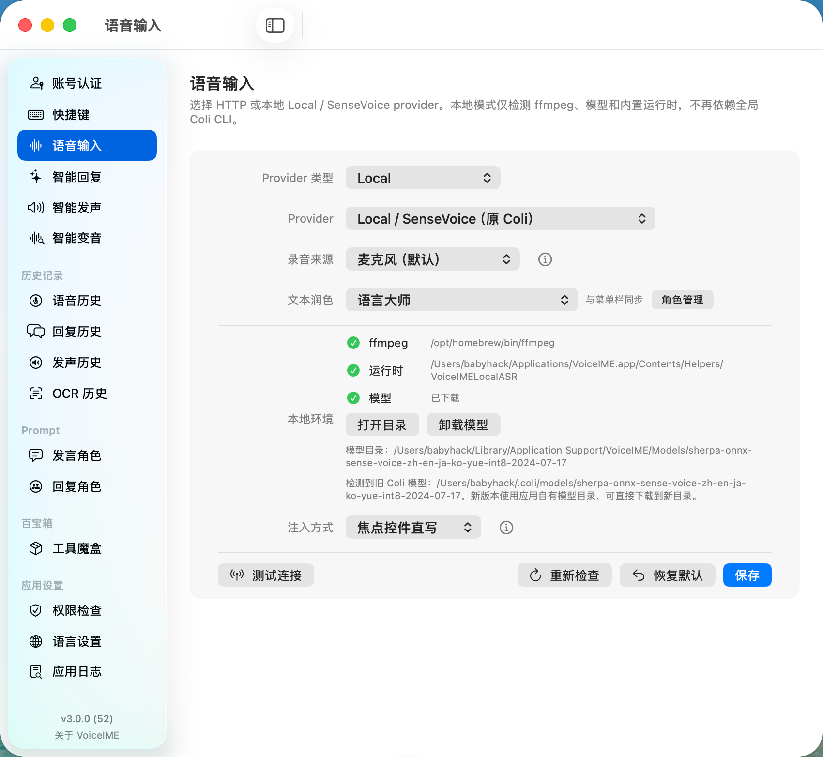Click the message icon beside 发言角色

[x=36, y=455]
